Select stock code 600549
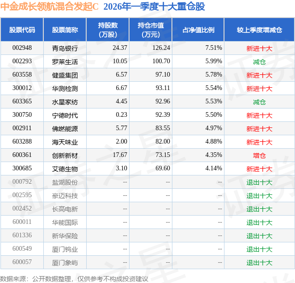Viewport: 295px width, 283px height. (22, 248)
